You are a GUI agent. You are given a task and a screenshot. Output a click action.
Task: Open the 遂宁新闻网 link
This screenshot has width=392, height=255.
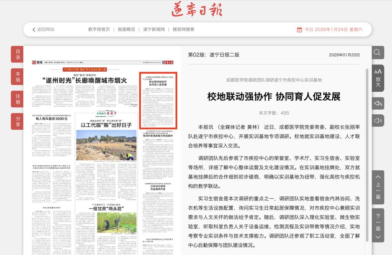pyautogui.click(x=154, y=30)
